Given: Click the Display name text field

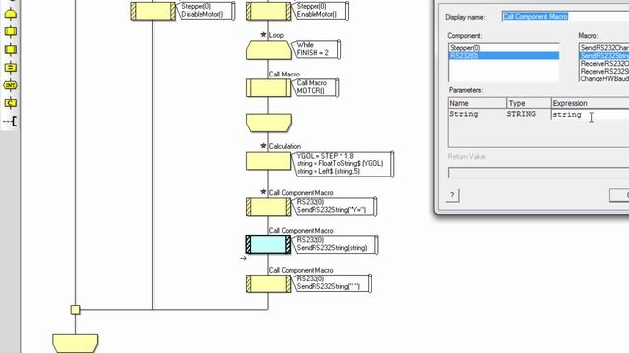Looking at the screenshot, I should (x=565, y=16).
